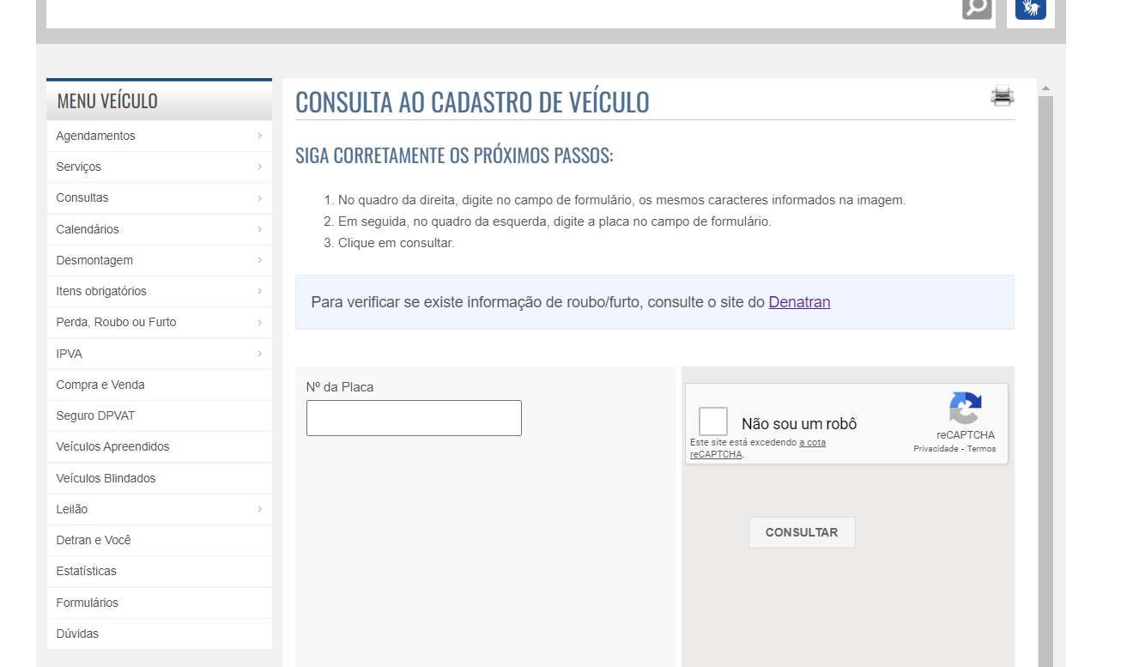Expand the Agendamentos menu arrow
The image size is (1127, 667).
tap(259, 136)
